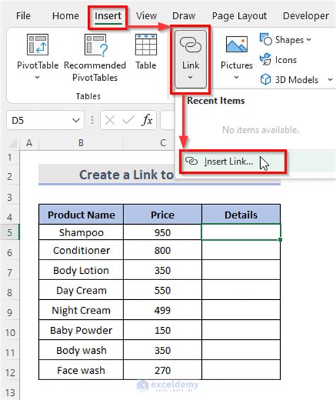Click the empty Details cell for Shampoo
Image resolution: width=336 pixels, height=400 pixels.
click(241, 232)
